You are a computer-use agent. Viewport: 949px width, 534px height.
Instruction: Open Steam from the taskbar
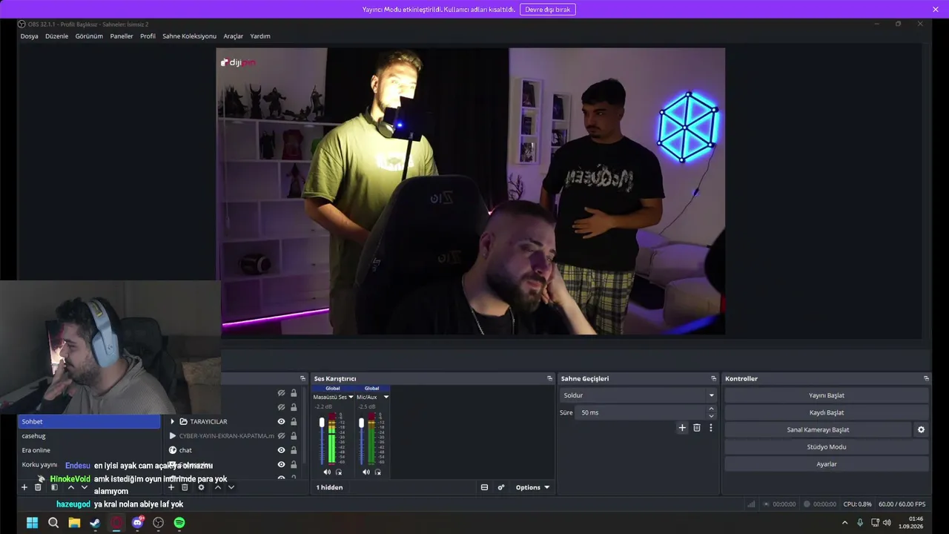tap(95, 522)
